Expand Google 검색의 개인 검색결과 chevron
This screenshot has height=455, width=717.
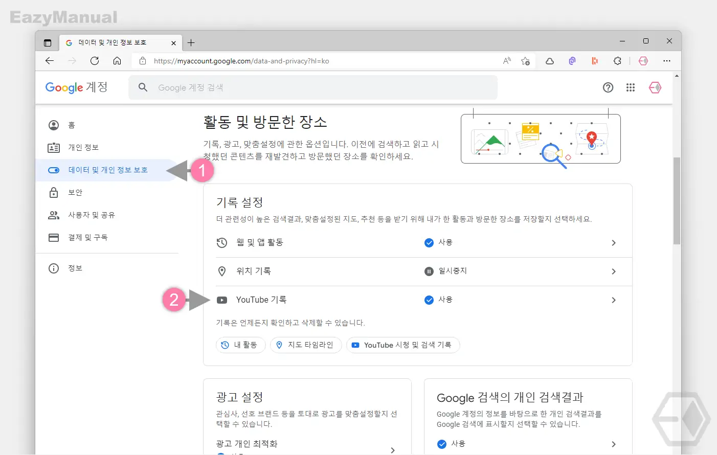(x=614, y=444)
